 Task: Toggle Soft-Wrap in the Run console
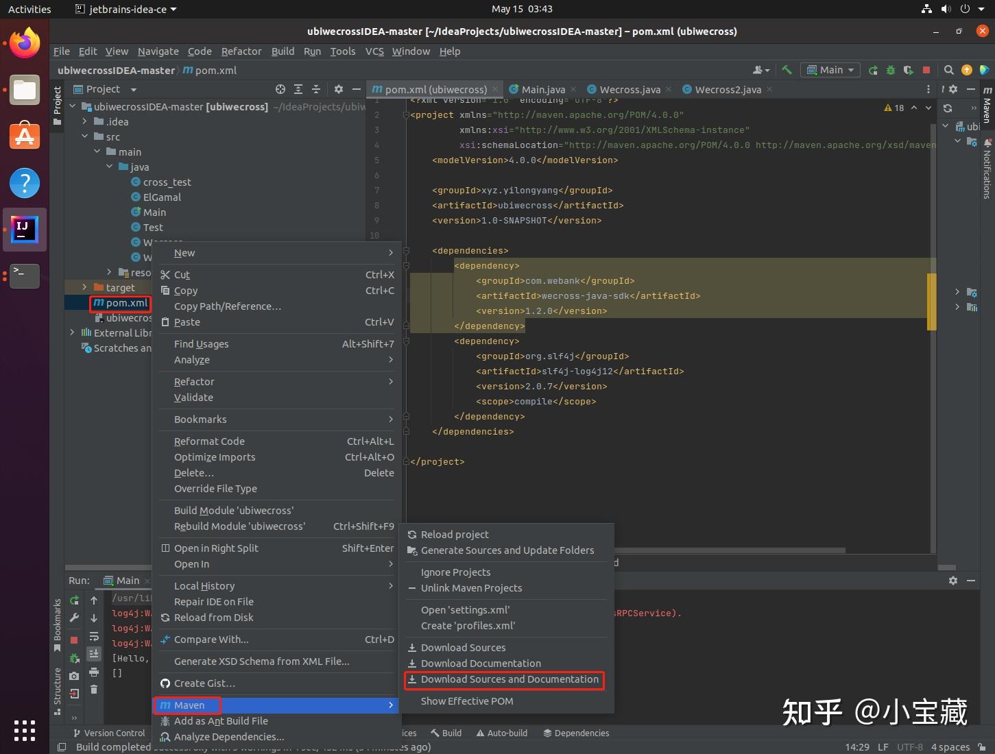point(93,636)
